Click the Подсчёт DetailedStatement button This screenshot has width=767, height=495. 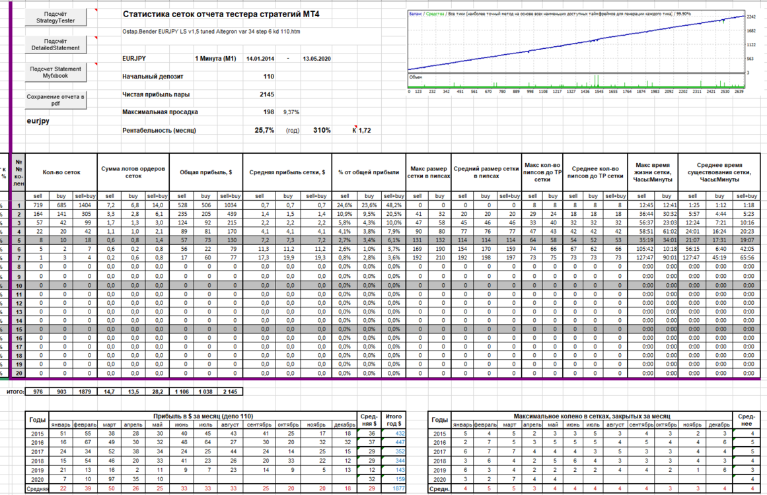click(55, 44)
